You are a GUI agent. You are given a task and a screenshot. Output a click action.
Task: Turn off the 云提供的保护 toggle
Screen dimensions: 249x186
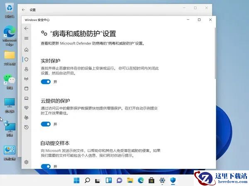(x=46, y=124)
